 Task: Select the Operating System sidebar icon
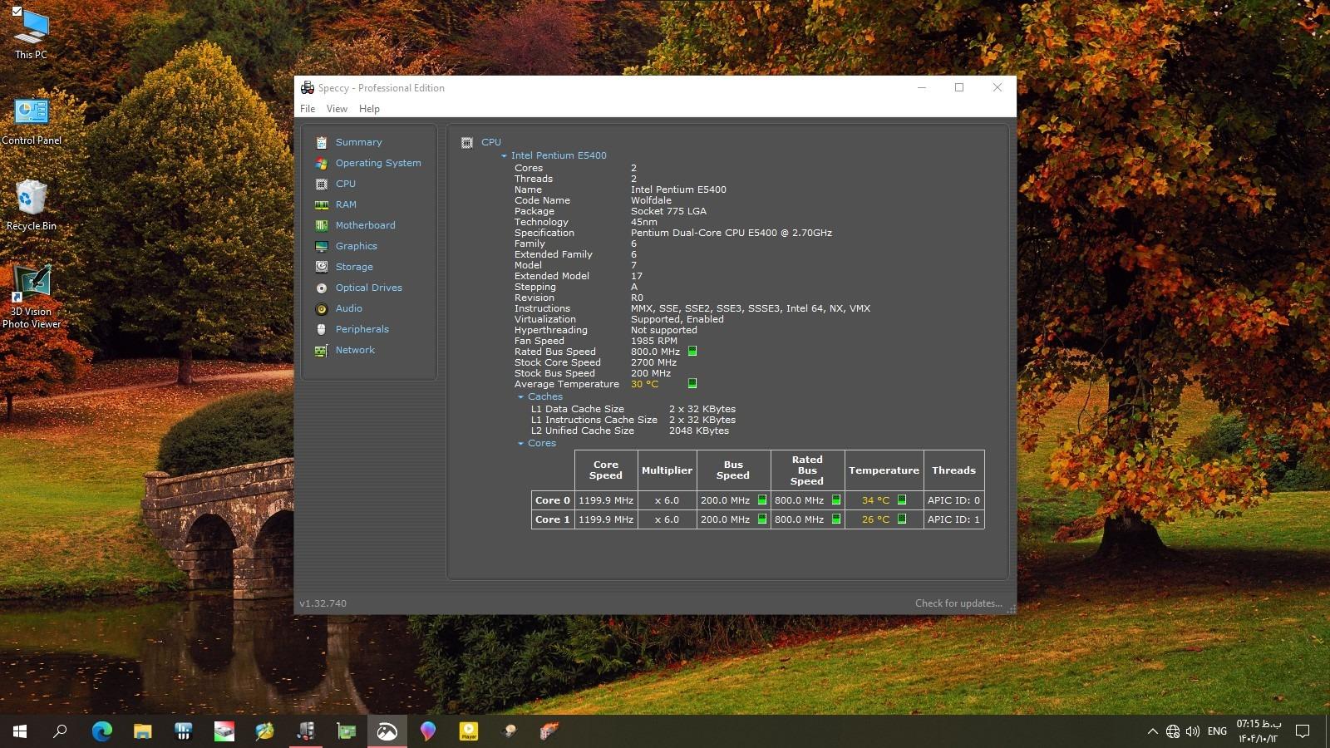pyautogui.click(x=322, y=163)
